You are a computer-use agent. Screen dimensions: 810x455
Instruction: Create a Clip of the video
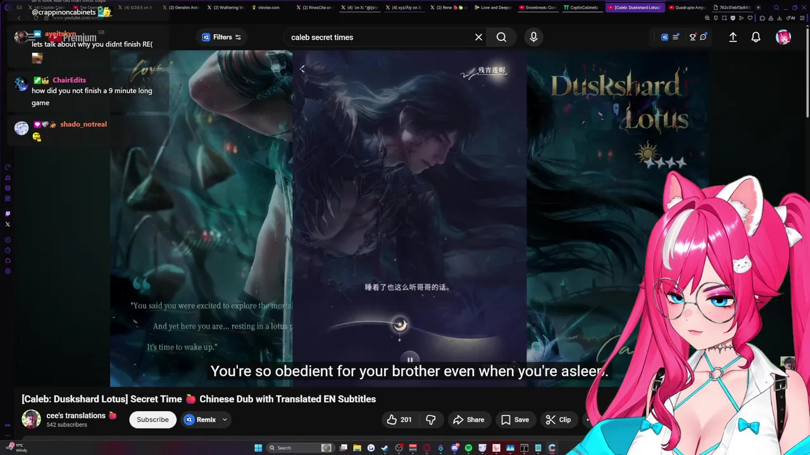point(558,420)
